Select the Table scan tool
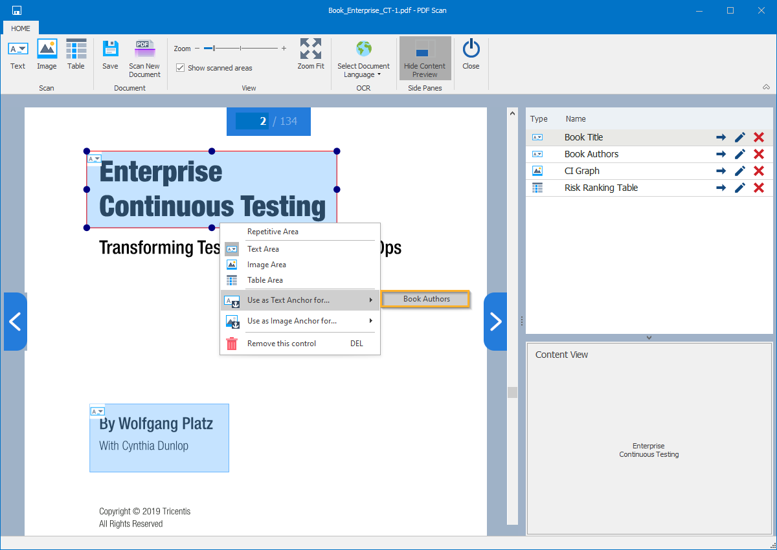Screen dimensions: 777x550 tap(76, 54)
